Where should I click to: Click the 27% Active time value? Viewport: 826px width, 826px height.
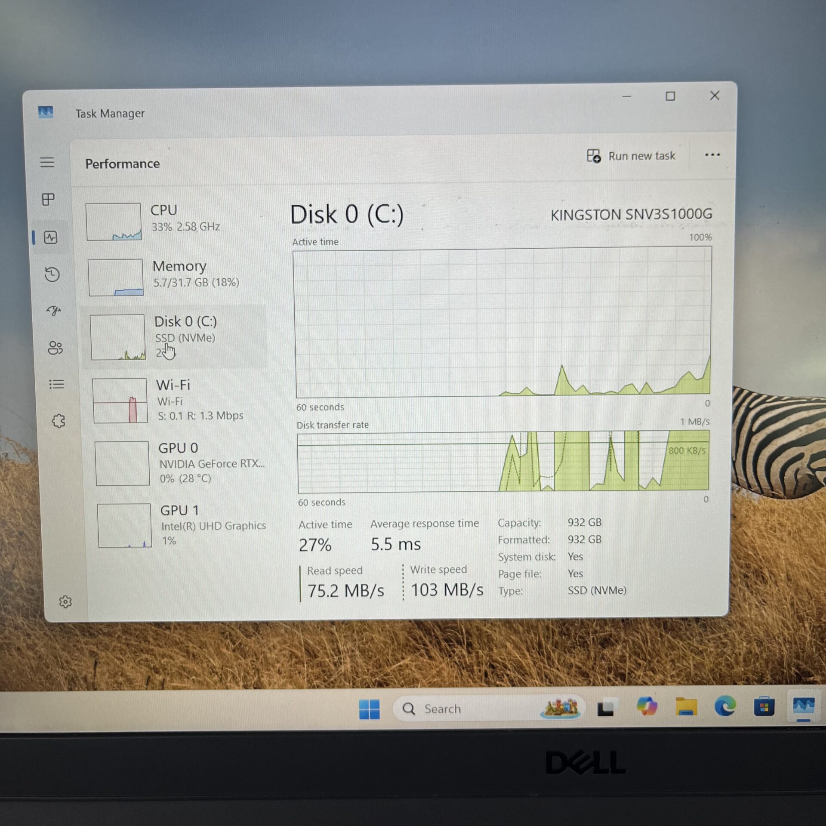[315, 545]
